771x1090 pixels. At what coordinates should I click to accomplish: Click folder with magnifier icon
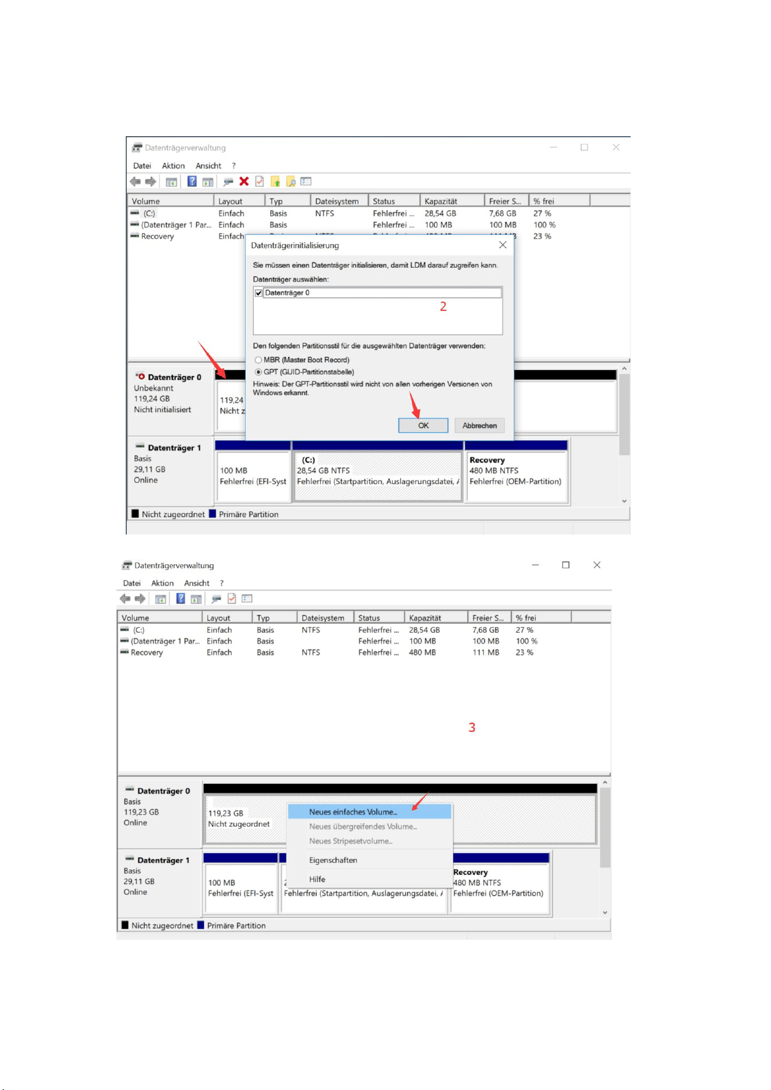click(x=291, y=182)
